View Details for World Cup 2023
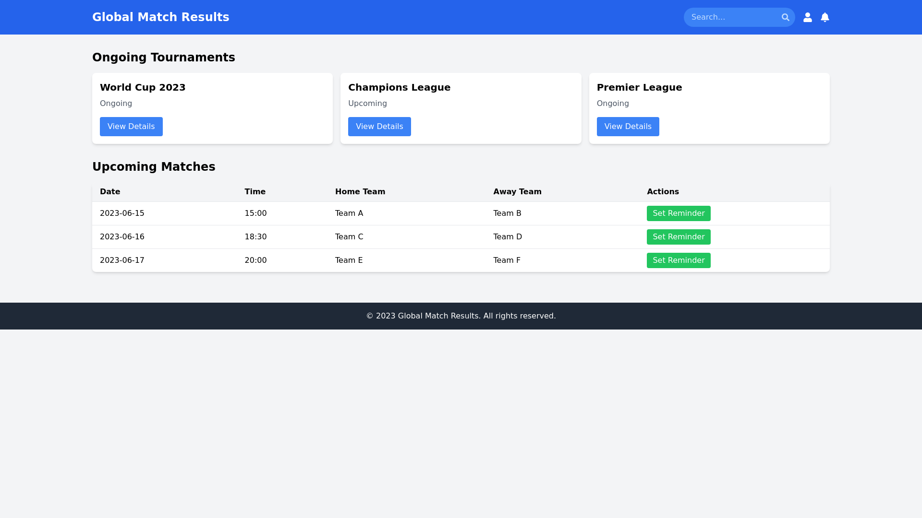The height and width of the screenshot is (518, 922). click(x=131, y=127)
